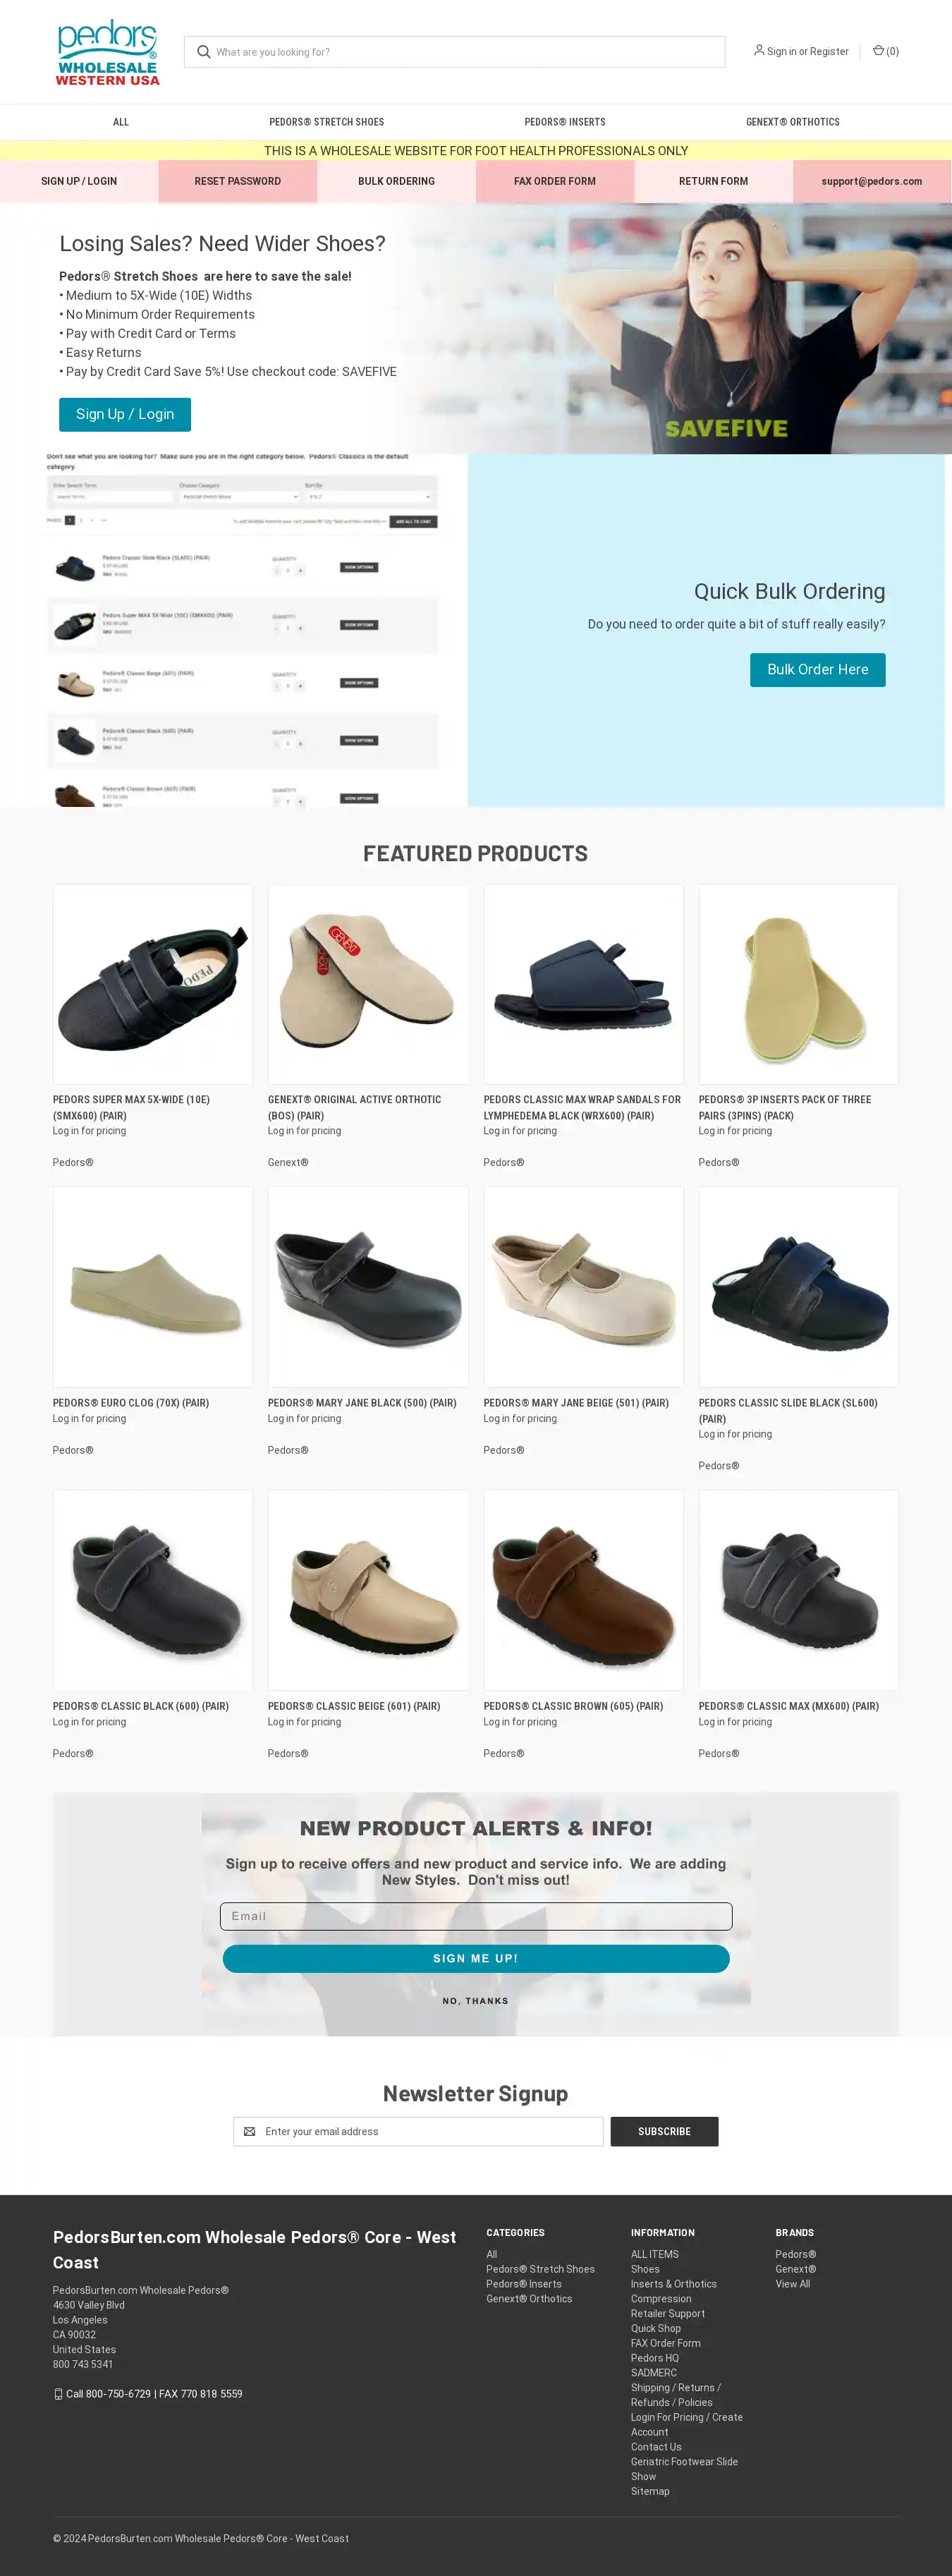Click the search magnifier icon

click(203, 52)
